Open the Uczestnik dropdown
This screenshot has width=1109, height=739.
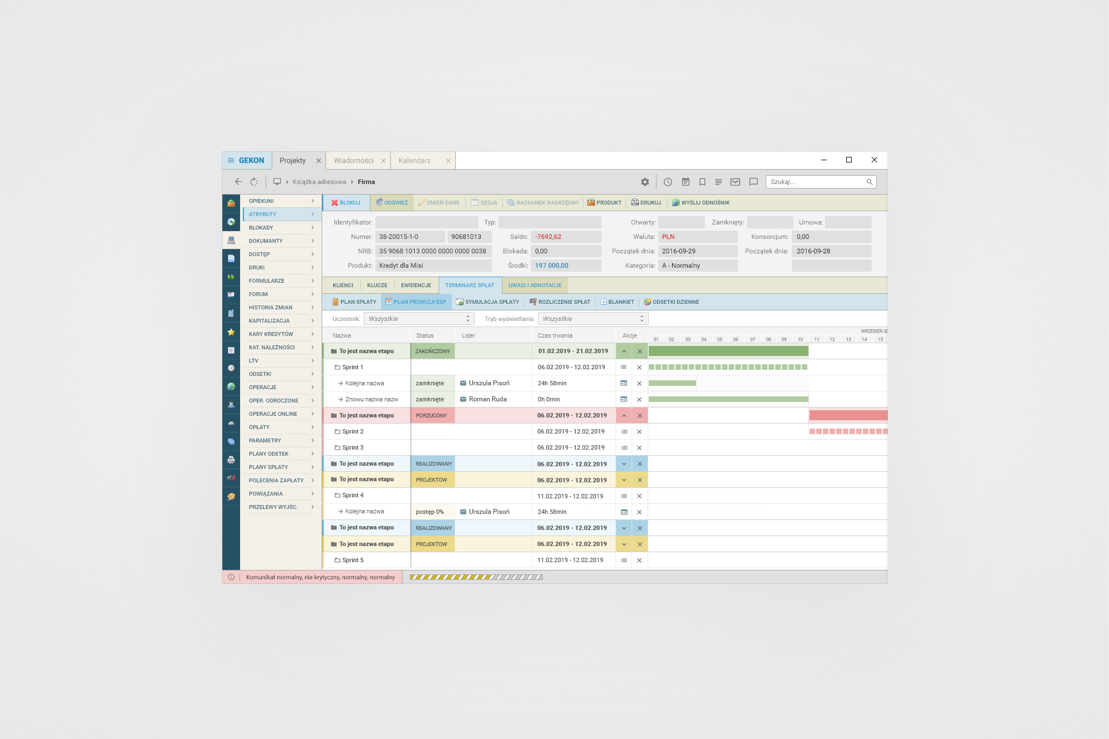coord(419,319)
